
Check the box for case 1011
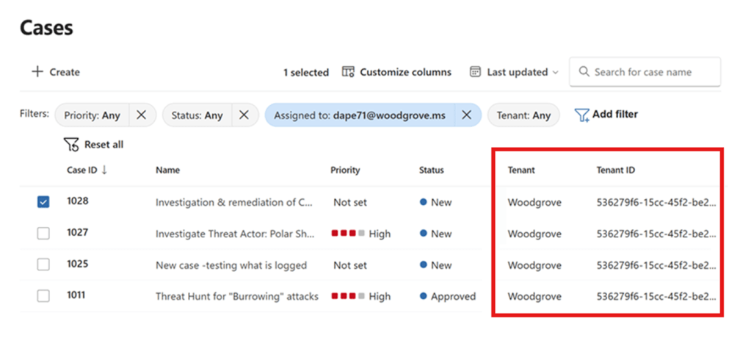[43, 296]
